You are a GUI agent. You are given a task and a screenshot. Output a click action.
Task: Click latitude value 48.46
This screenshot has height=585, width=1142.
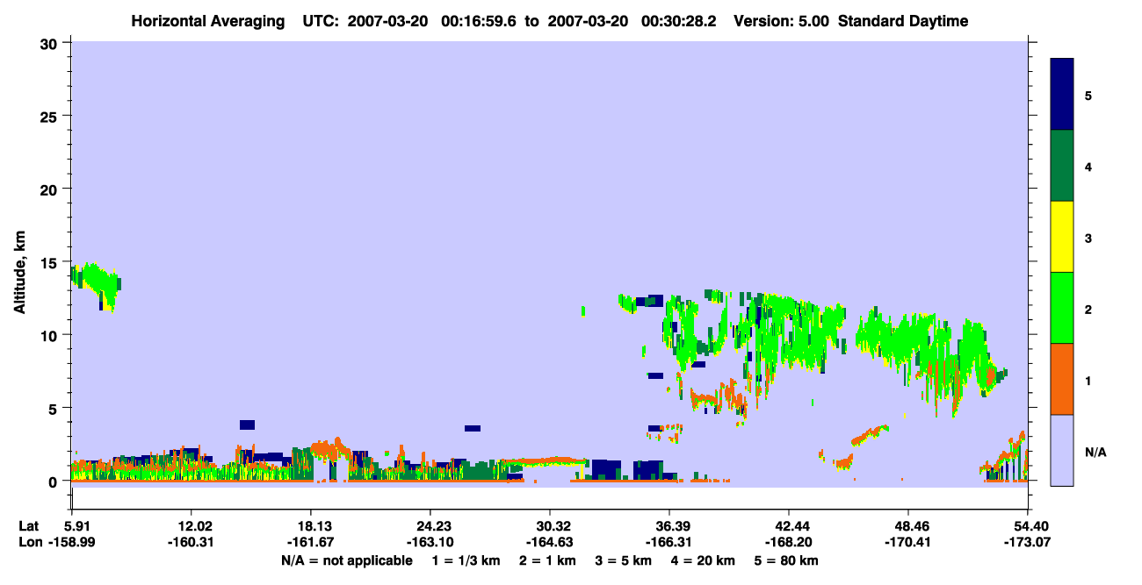tap(912, 526)
